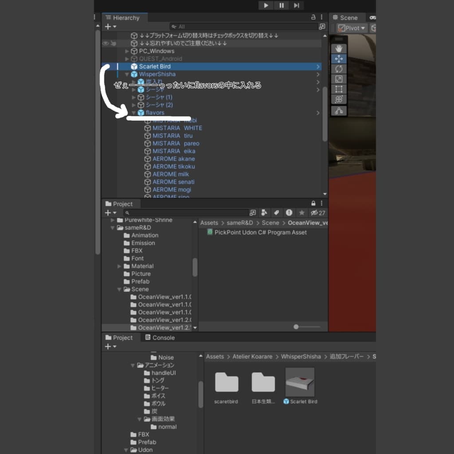Click the WhisperShisha breadcrumb link
This screenshot has width=454, height=454.
[301, 356]
